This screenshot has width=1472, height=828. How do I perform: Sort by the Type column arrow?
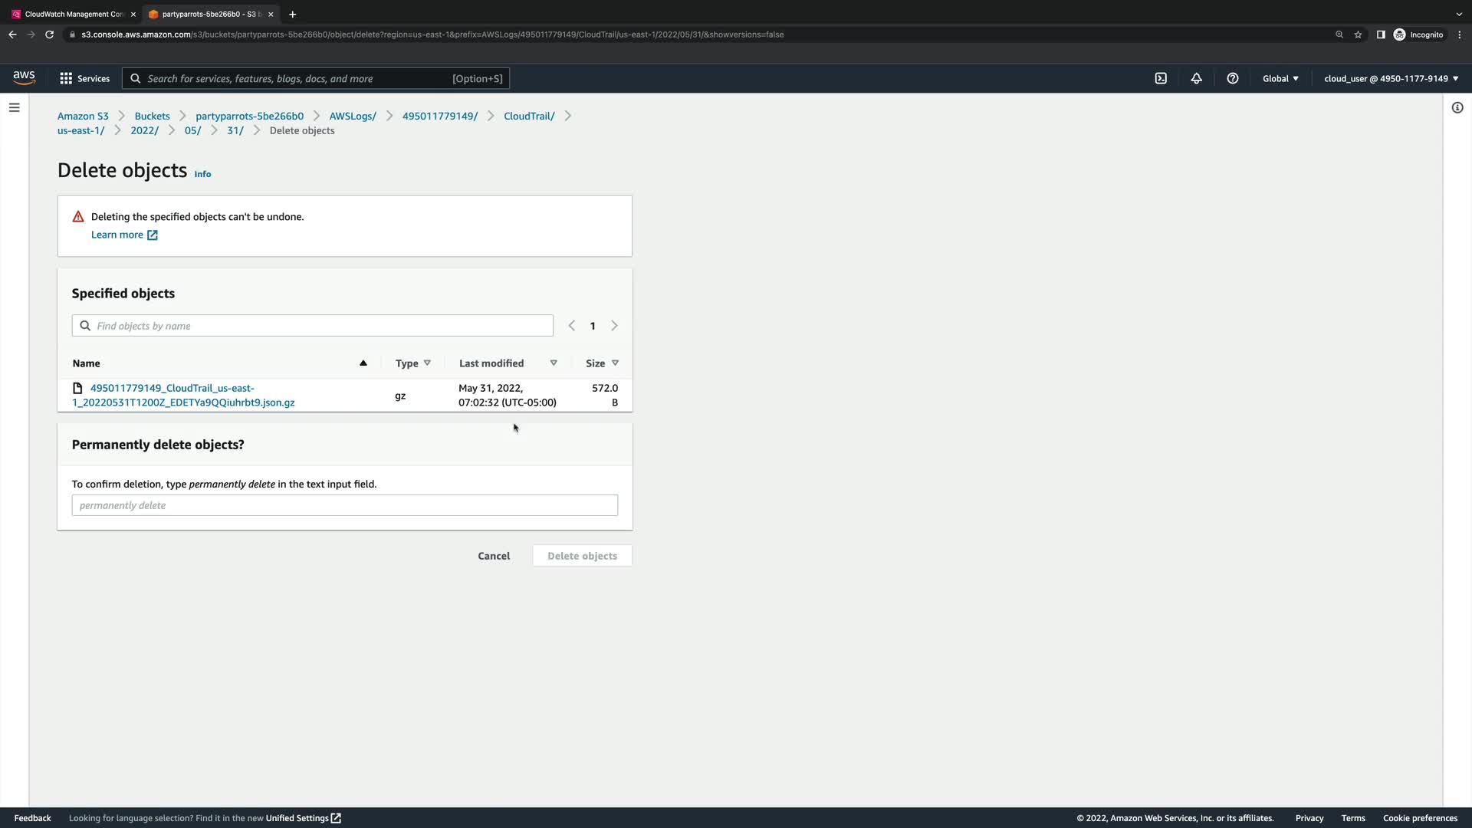coord(427,363)
